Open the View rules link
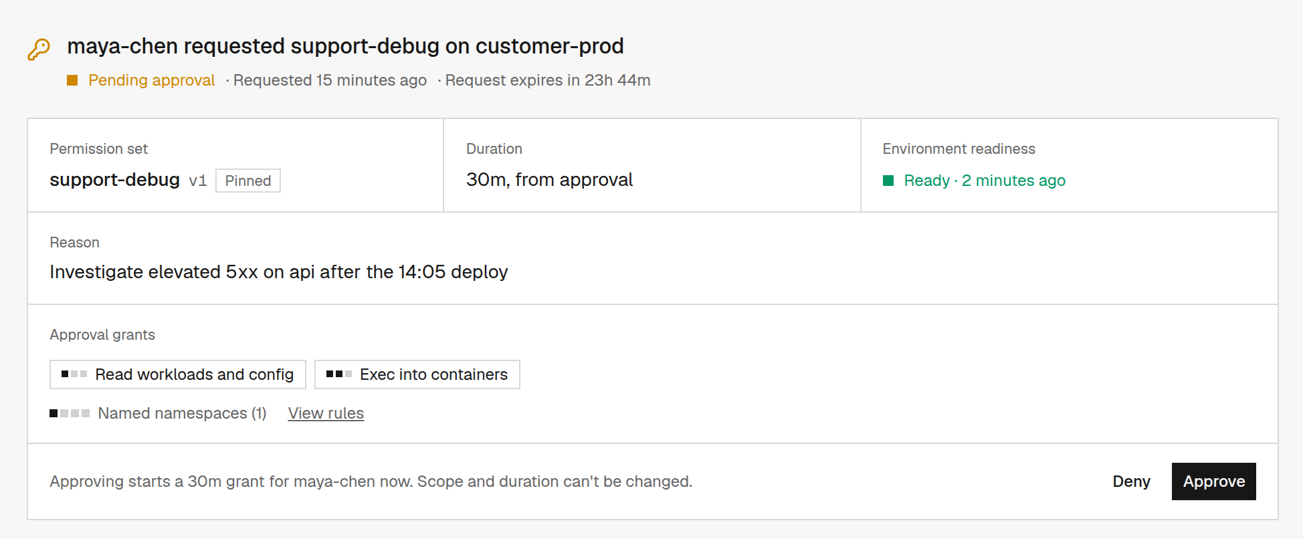The width and height of the screenshot is (1303, 539). pos(326,413)
